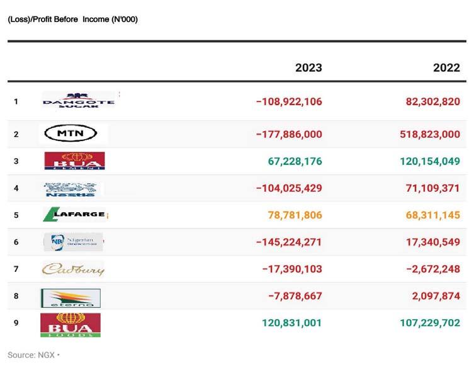Click the MTN oval logo
This screenshot has width=474, height=367.
click(x=71, y=133)
